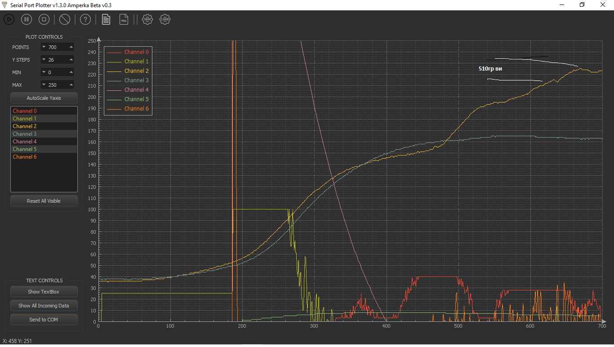Select Channel 4 in the plot legend
614x347 pixels.
(x=128, y=90)
